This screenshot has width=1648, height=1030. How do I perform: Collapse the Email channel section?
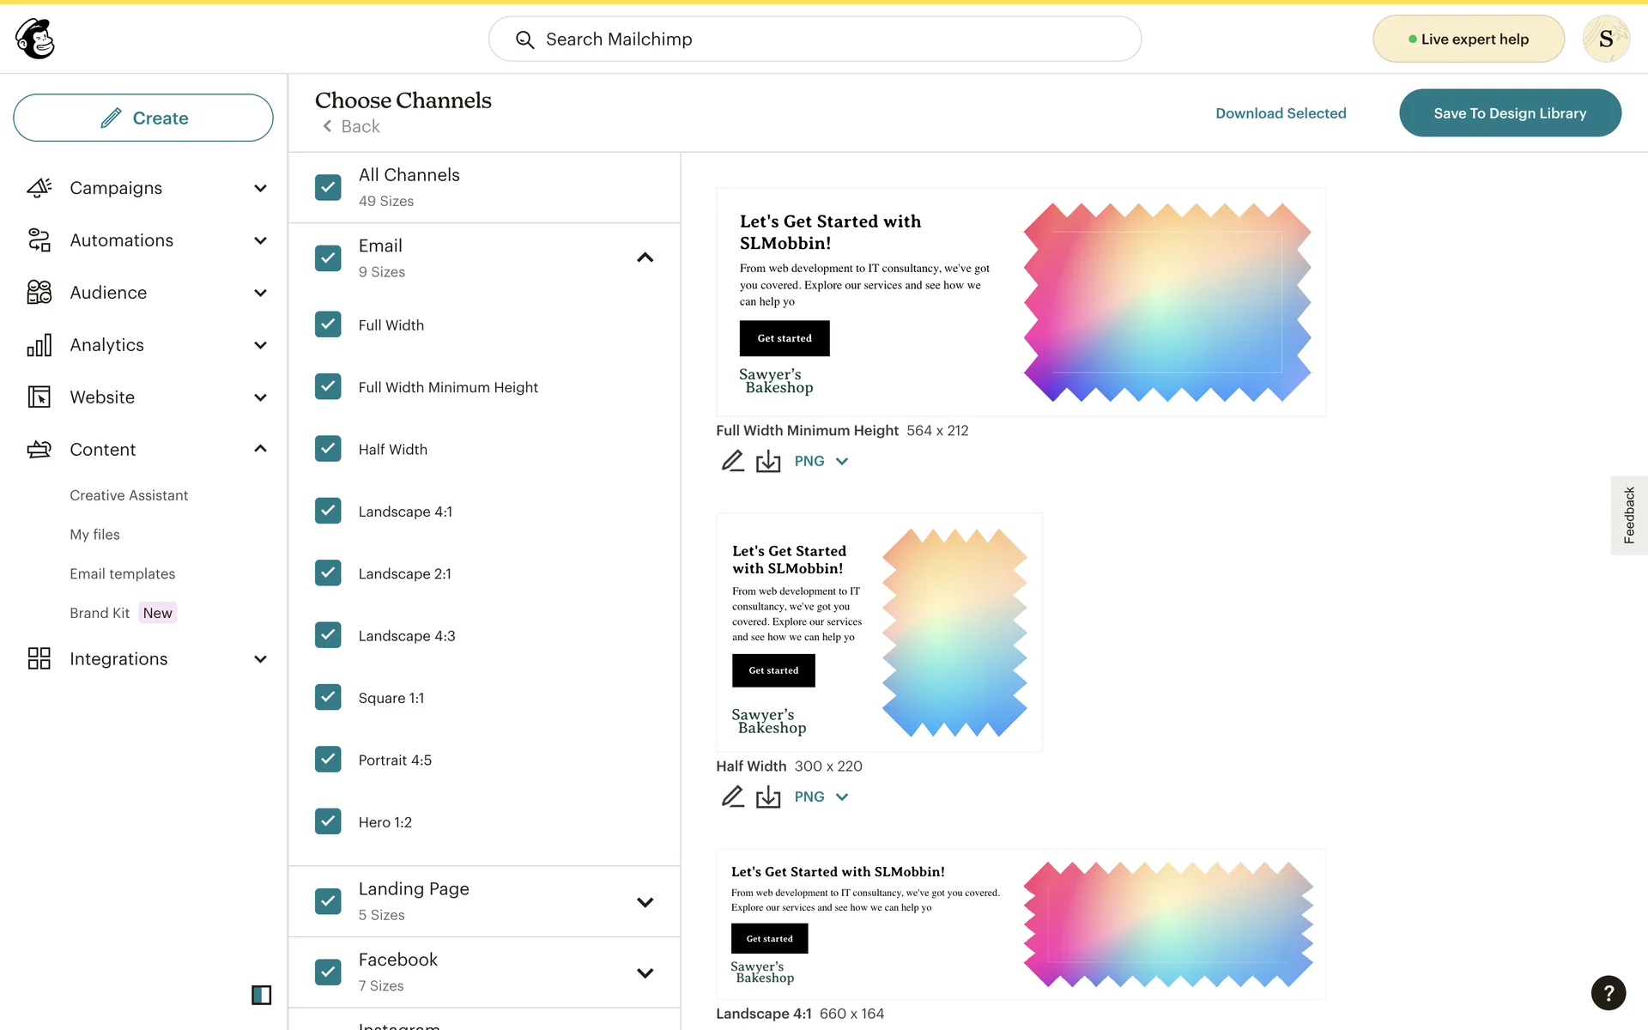(645, 257)
